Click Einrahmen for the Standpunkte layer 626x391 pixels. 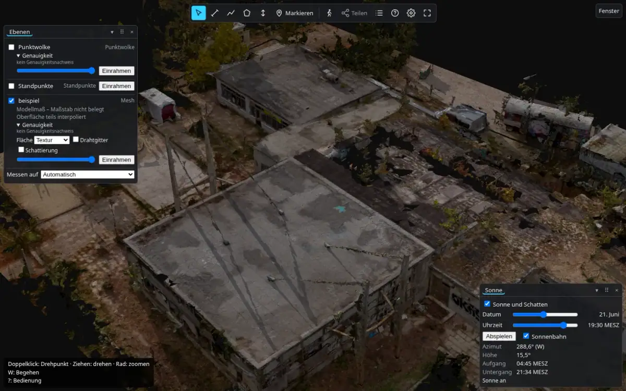(117, 86)
